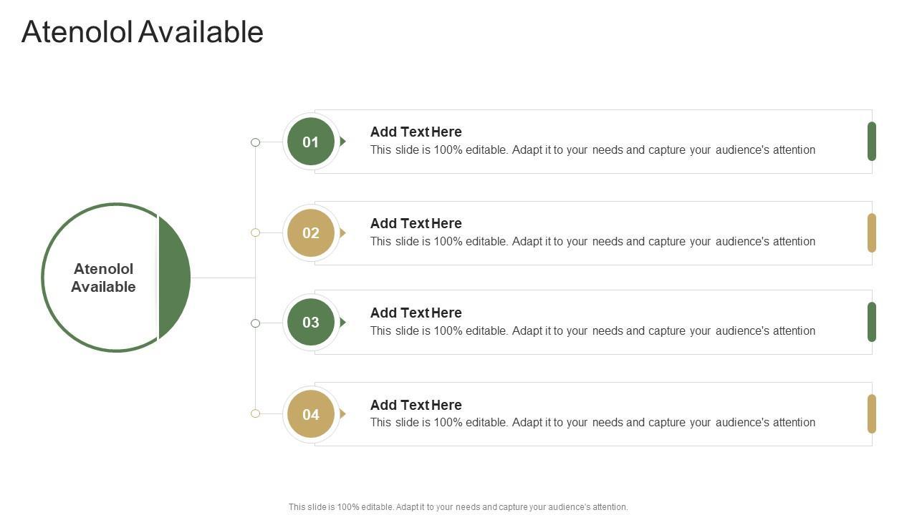The image size is (917, 515).
Task: Click the first Add Text Here heading
Action: coord(416,132)
